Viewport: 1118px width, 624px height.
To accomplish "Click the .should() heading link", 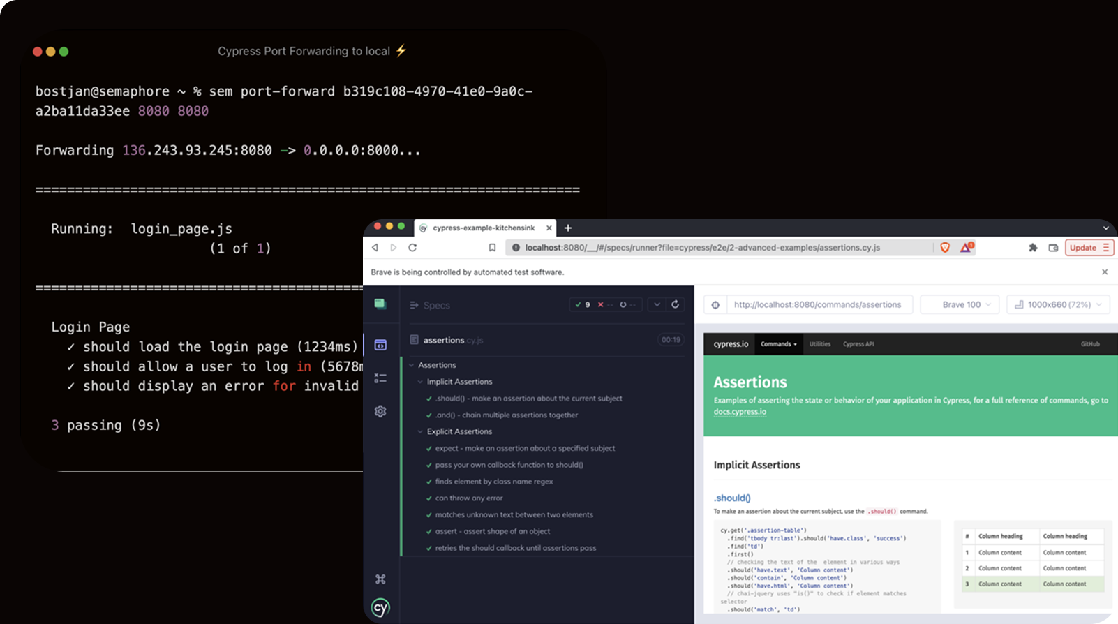I will 732,498.
